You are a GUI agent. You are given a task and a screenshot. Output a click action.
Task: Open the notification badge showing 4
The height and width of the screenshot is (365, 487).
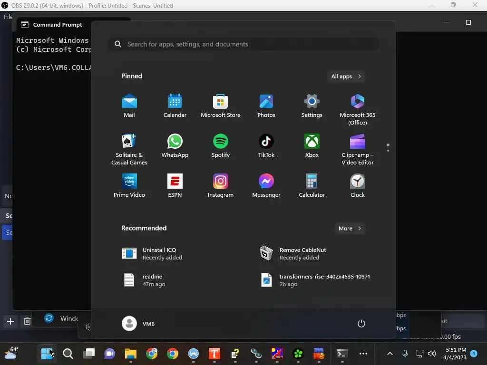point(474,354)
